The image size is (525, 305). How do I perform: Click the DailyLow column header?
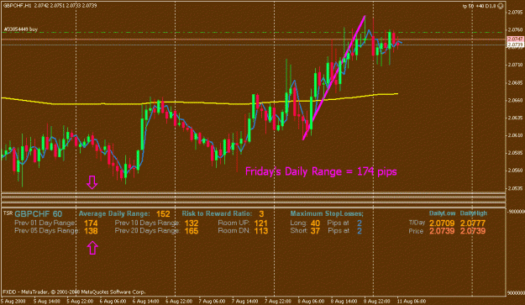click(x=443, y=213)
